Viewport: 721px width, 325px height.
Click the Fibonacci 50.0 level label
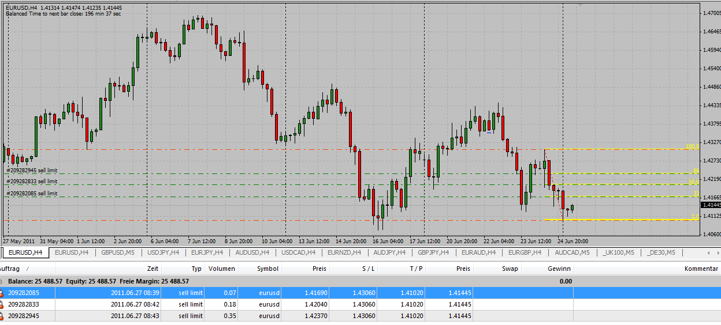click(x=693, y=182)
